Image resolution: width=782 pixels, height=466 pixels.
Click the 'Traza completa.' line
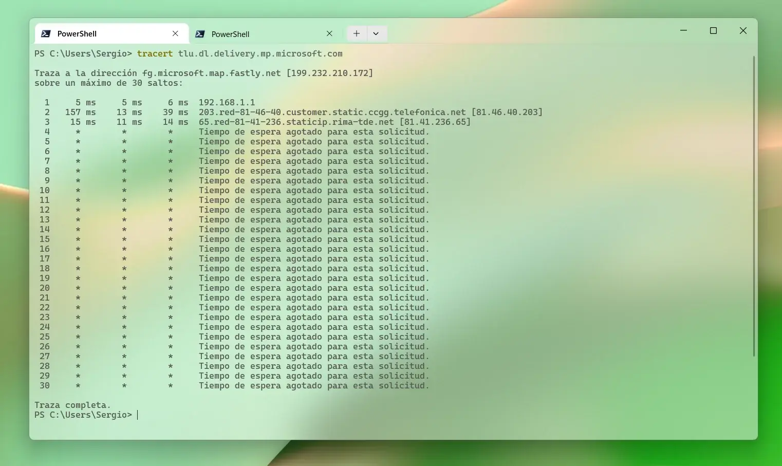pyautogui.click(x=73, y=405)
